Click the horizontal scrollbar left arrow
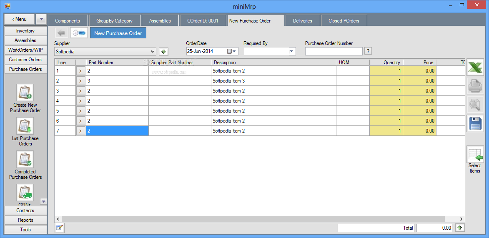This screenshot has width=489, height=238. click(58, 219)
